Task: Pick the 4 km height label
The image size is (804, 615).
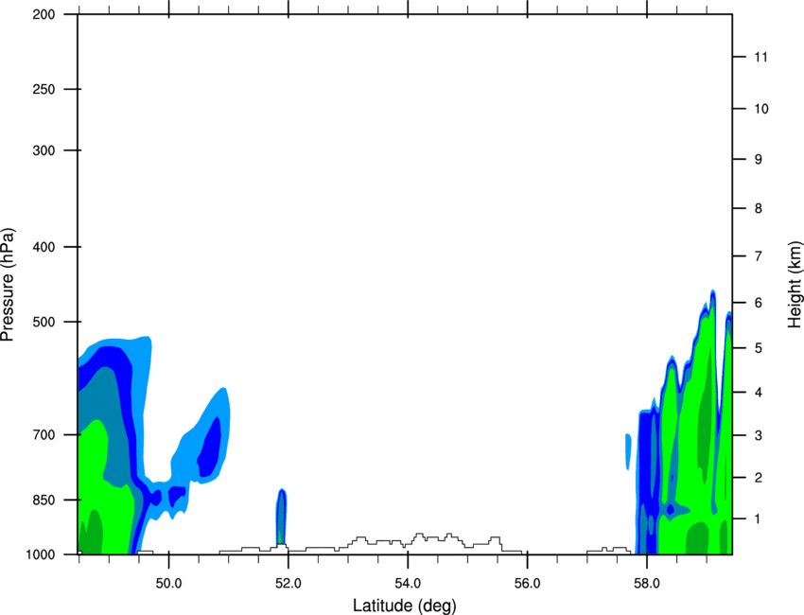Action: (759, 393)
